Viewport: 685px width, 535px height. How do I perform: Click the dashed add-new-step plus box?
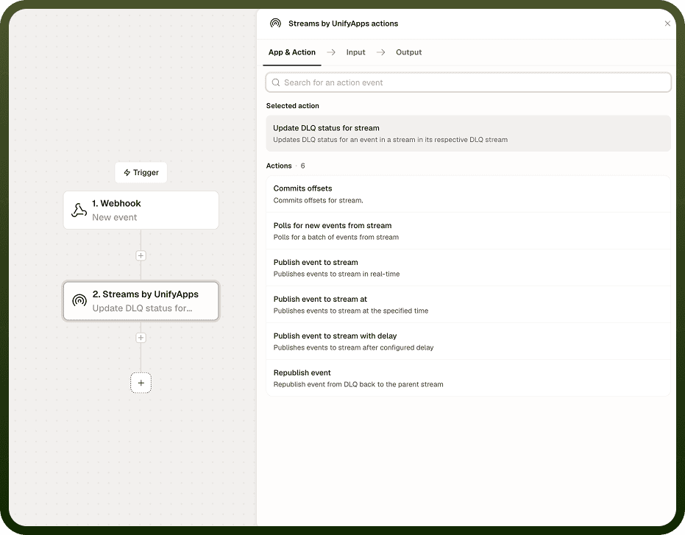141,383
